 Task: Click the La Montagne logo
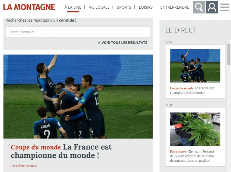(29, 7)
